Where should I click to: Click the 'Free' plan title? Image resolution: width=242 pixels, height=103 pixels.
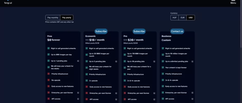click(x=50, y=36)
